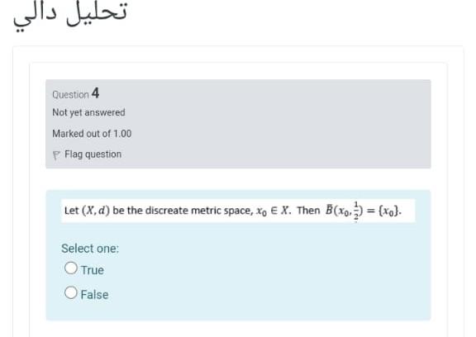Click the closed ball B̄ symbol in formula
The height and width of the screenshot is (337, 476).
[x=329, y=210]
